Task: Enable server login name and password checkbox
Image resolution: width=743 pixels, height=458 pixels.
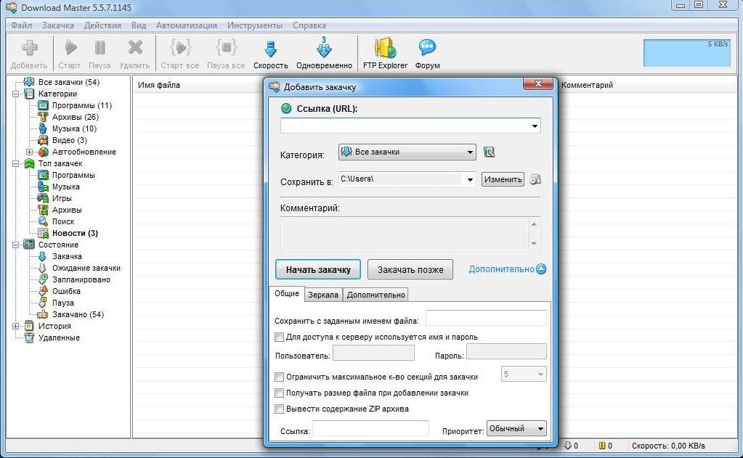Action: click(279, 338)
